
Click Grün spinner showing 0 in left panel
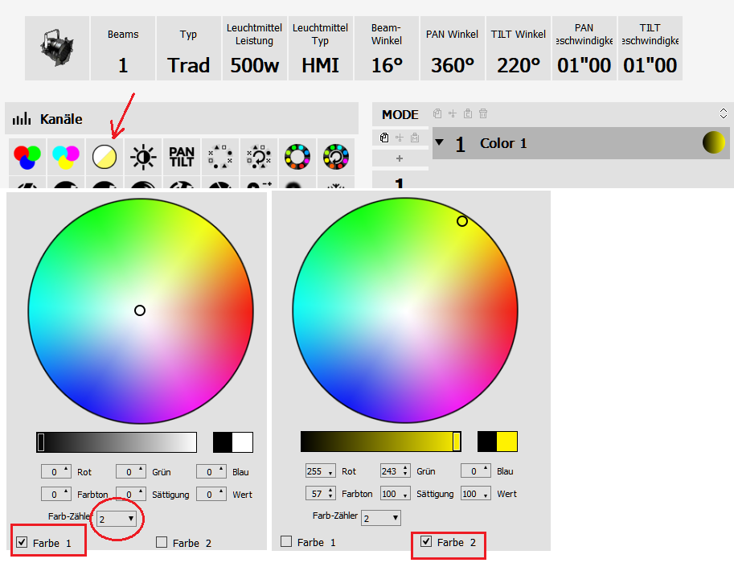coord(130,471)
